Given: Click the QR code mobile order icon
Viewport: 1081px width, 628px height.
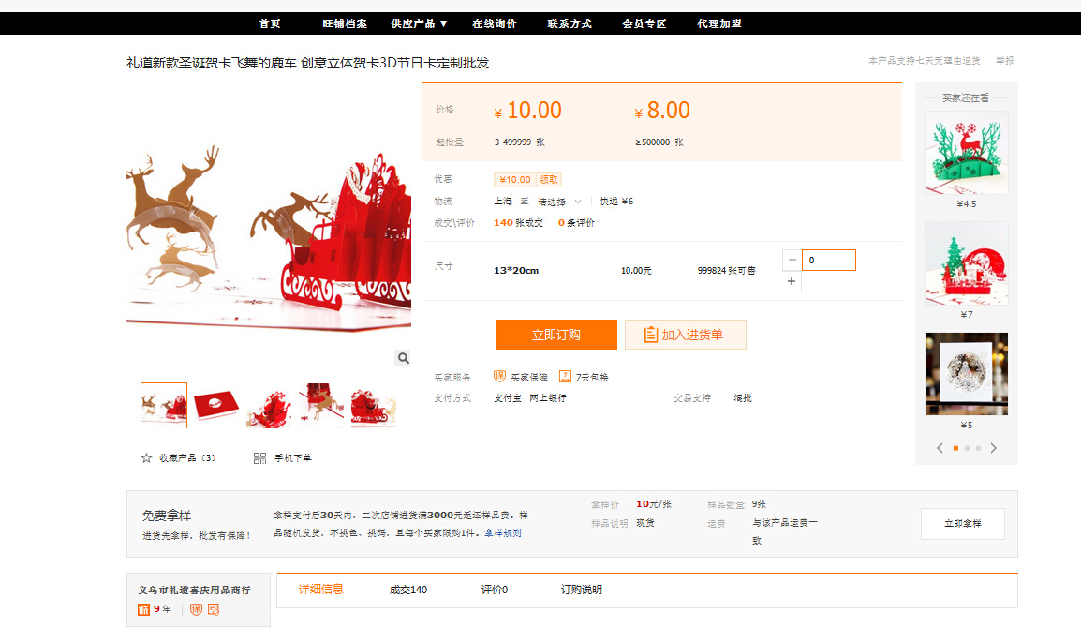Looking at the screenshot, I should click(x=260, y=458).
